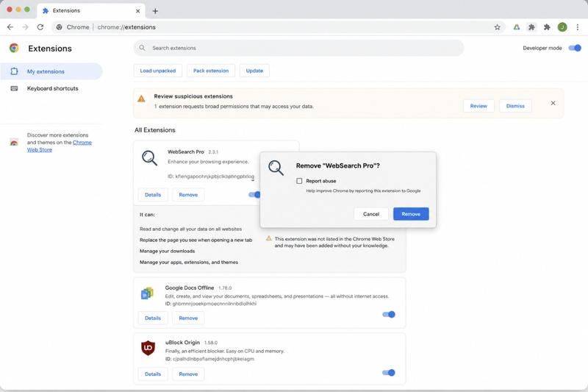Click 'Replace the page you see' permission text
Viewport: 588px width, 392px height.
click(x=196, y=240)
